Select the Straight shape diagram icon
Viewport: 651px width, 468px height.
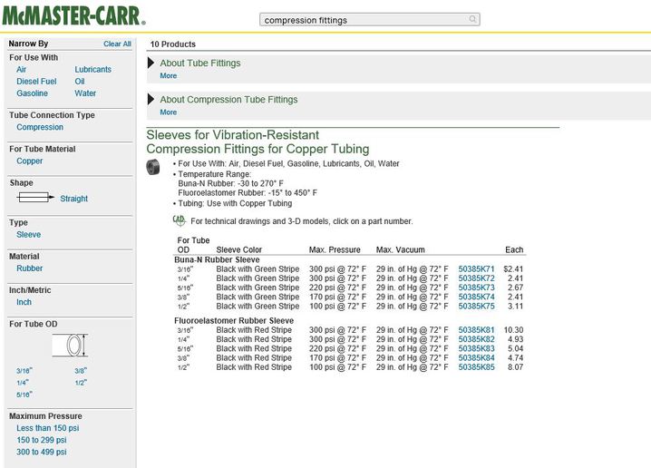(x=35, y=198)
